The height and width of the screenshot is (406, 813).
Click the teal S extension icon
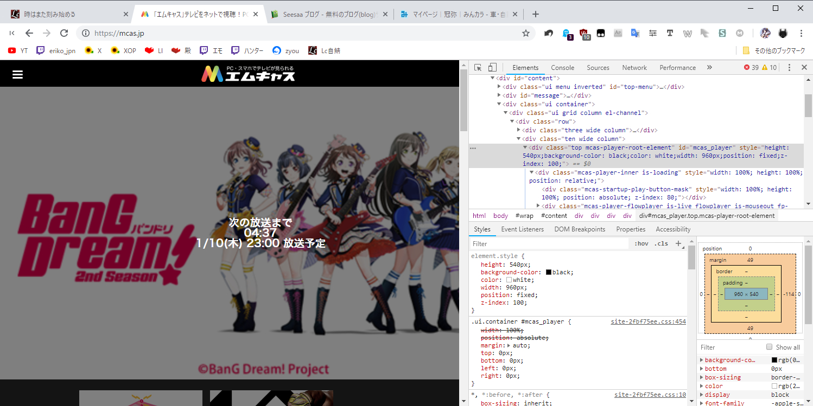pyautogui.click(x=722, y=33)
